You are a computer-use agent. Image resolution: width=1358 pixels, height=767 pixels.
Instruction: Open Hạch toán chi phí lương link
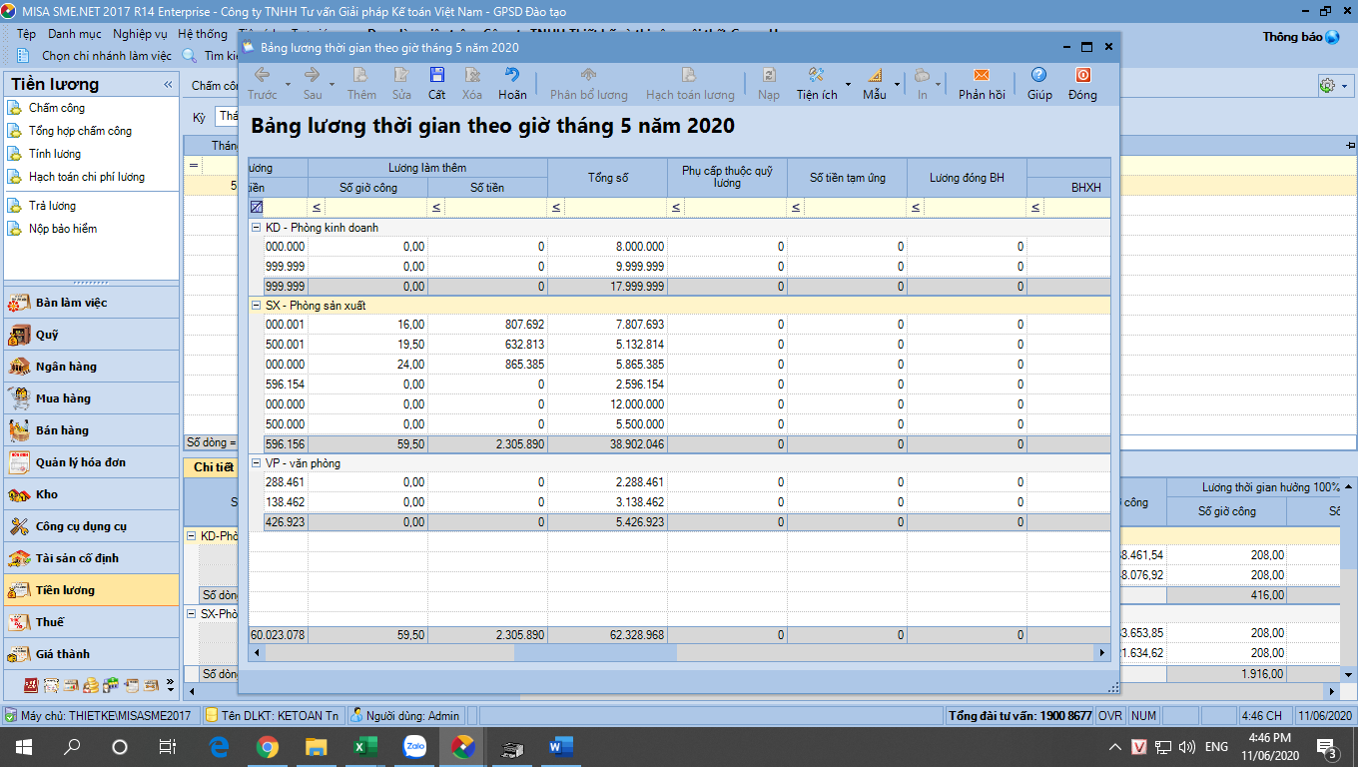[x=86, y=177]
